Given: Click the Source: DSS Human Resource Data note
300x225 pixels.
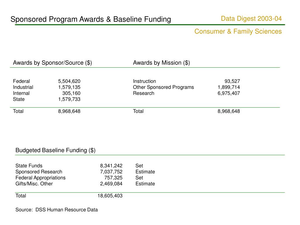Looking at the screenshot, I should [57, 210].
